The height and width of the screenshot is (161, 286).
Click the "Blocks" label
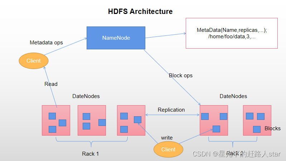272,128
